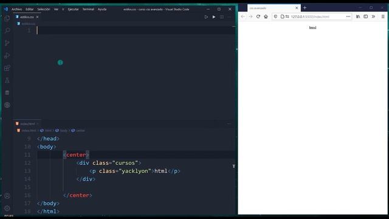Viewport: 389px width, 219px height.
Task: Open the Archivo menu
Action: (x=17, y=9)
